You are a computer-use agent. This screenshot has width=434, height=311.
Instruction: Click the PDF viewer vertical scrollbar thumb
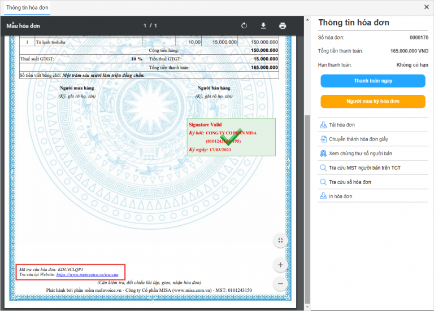(307, 209)
